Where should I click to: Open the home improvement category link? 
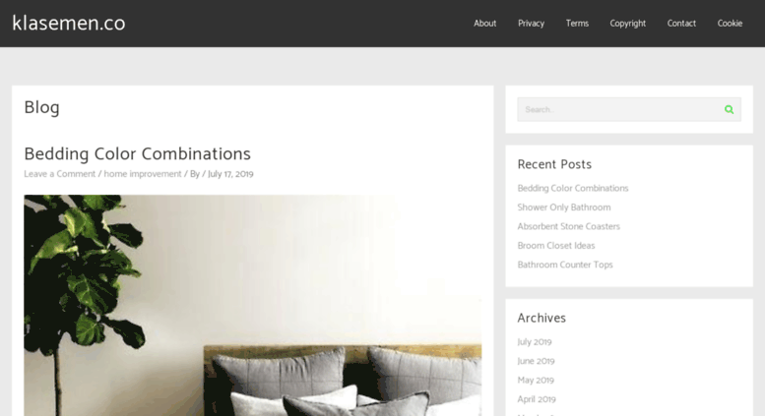(x=143, y=174)
